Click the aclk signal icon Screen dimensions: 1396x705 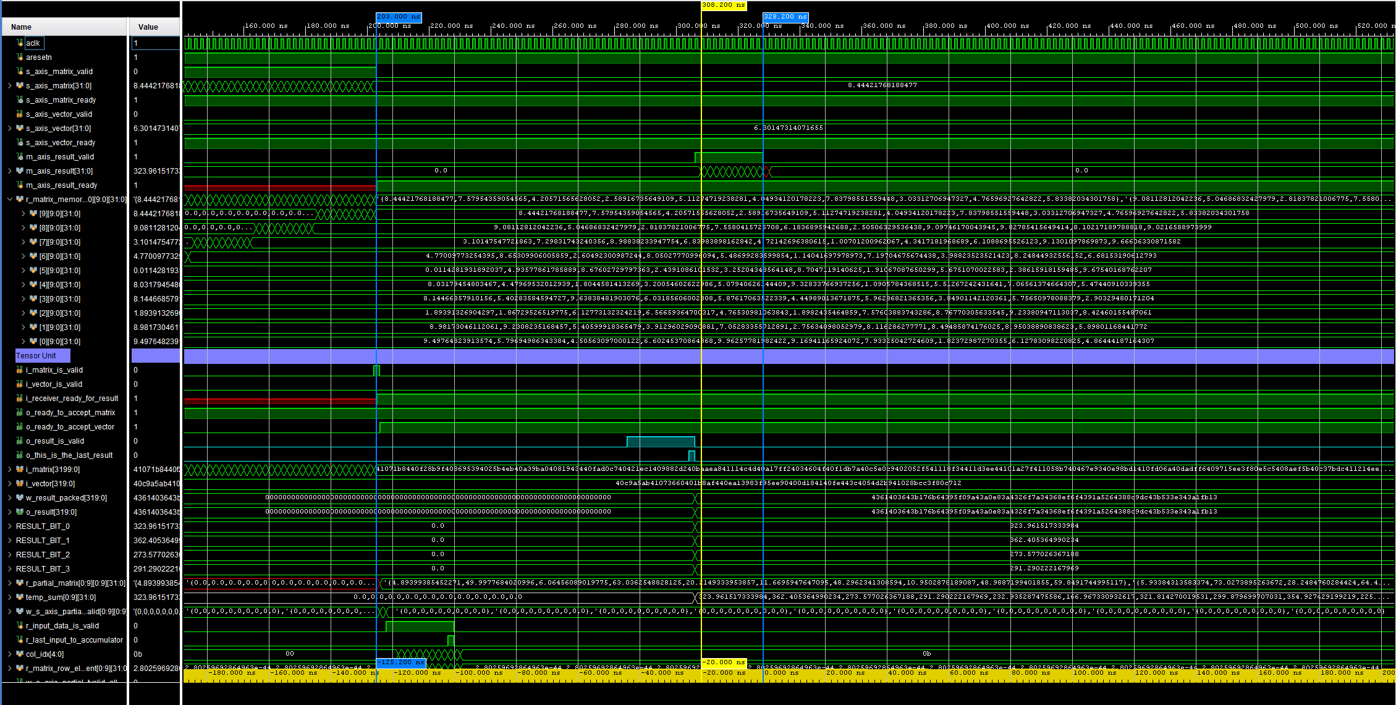click(20, 43)
